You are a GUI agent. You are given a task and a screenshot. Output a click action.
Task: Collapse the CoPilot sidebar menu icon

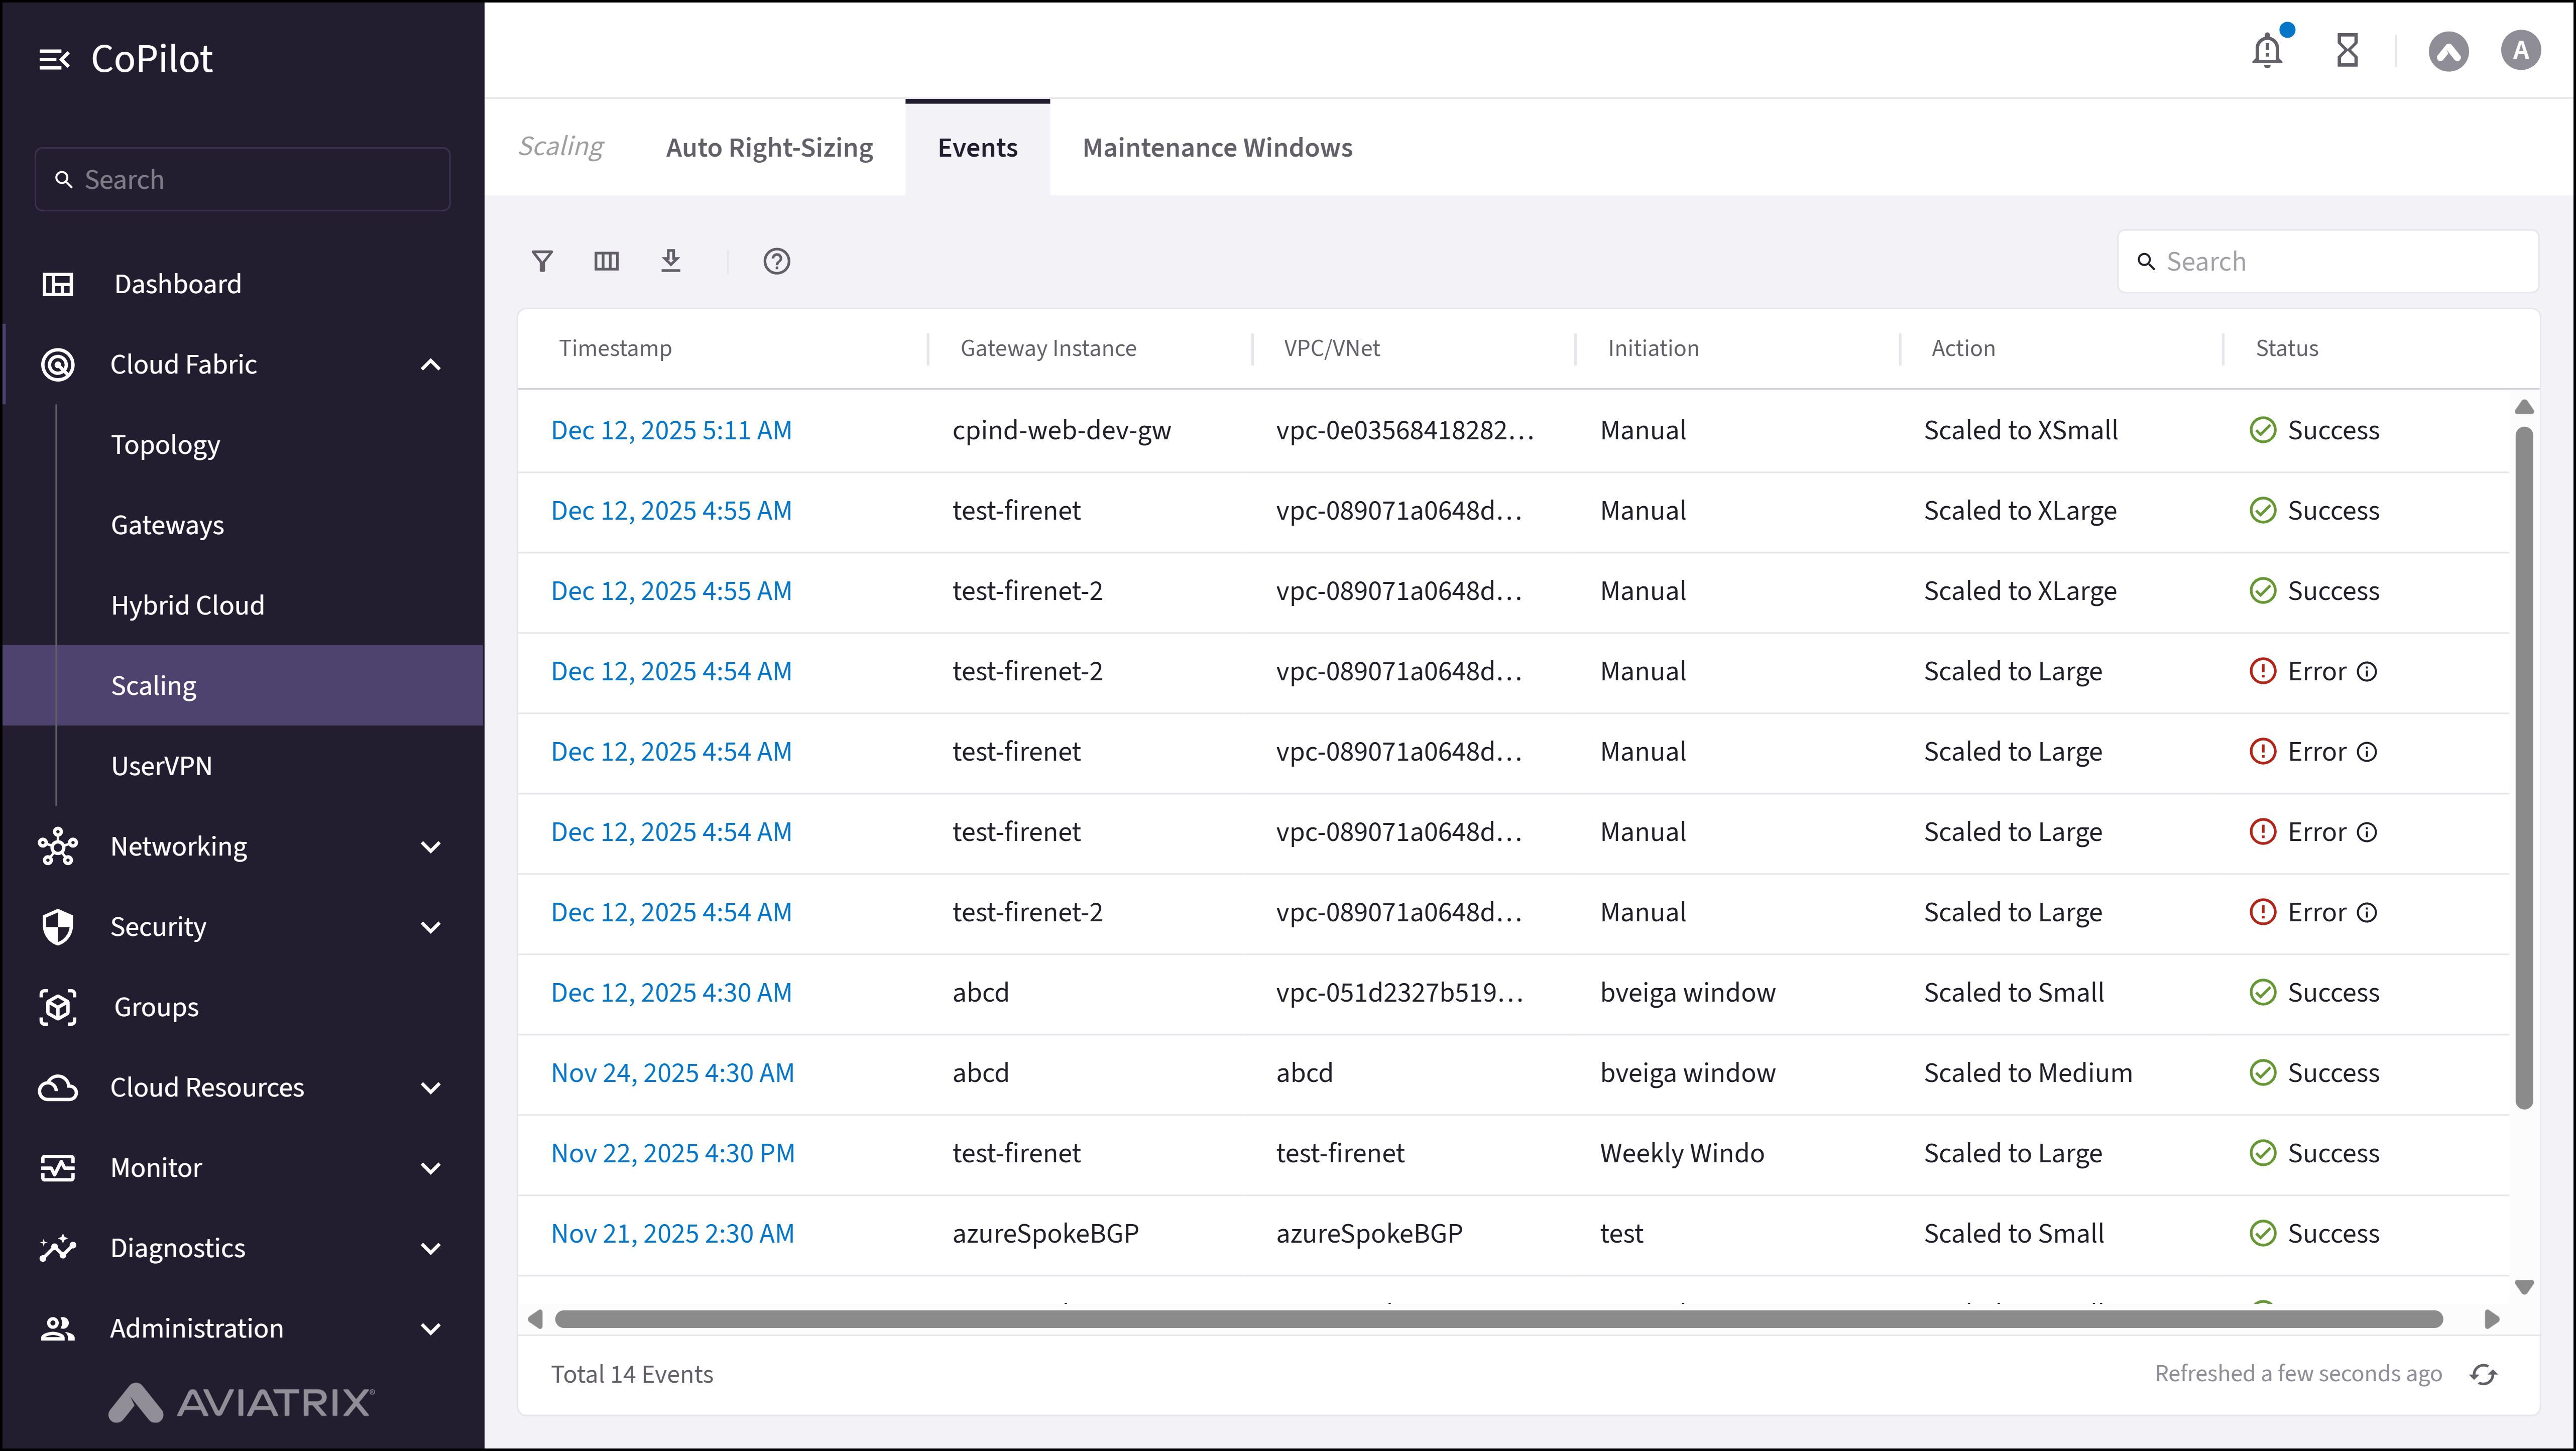click(54, 59)
